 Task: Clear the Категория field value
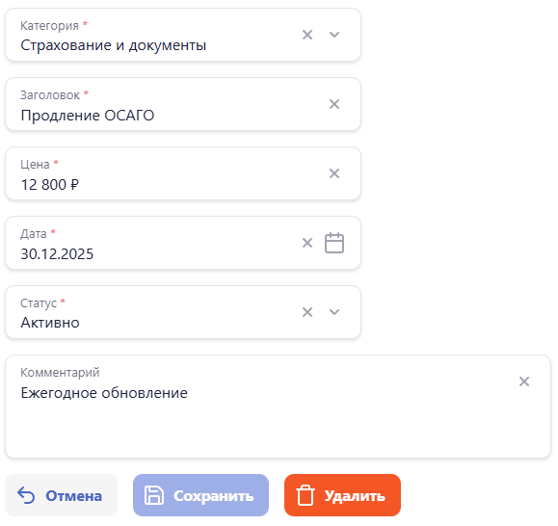coord(307,35)
